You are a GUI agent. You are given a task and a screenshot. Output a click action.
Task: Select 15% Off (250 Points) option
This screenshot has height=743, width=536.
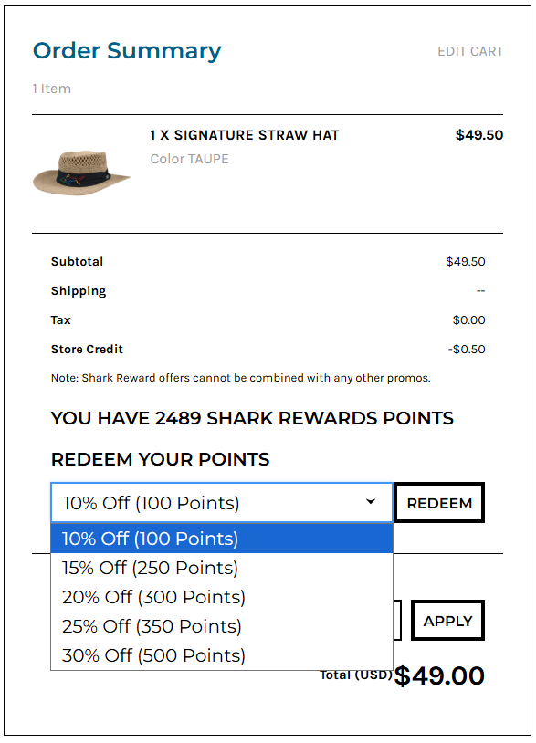222,568
